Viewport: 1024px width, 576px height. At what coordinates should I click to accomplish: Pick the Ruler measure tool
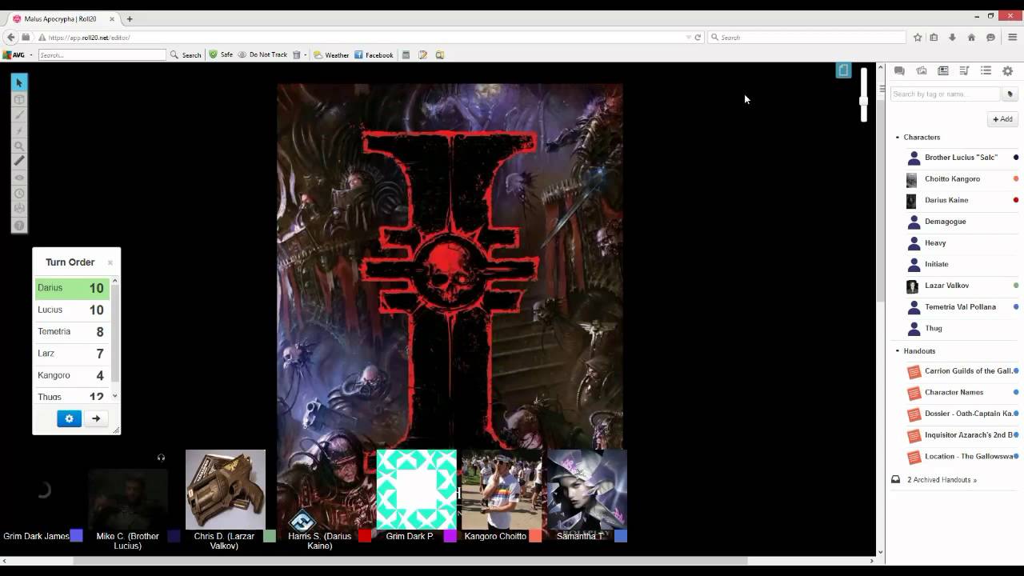19,161
